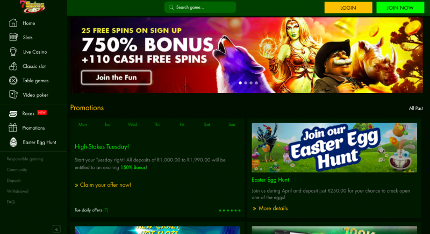The height and width of the screenshot is (234, 430).
Task: Select the Video poker cards icon
Action: tap(13, 95)
